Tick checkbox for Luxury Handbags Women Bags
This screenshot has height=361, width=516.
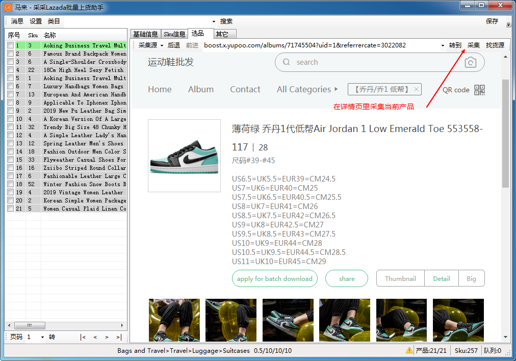click(11, 86)
